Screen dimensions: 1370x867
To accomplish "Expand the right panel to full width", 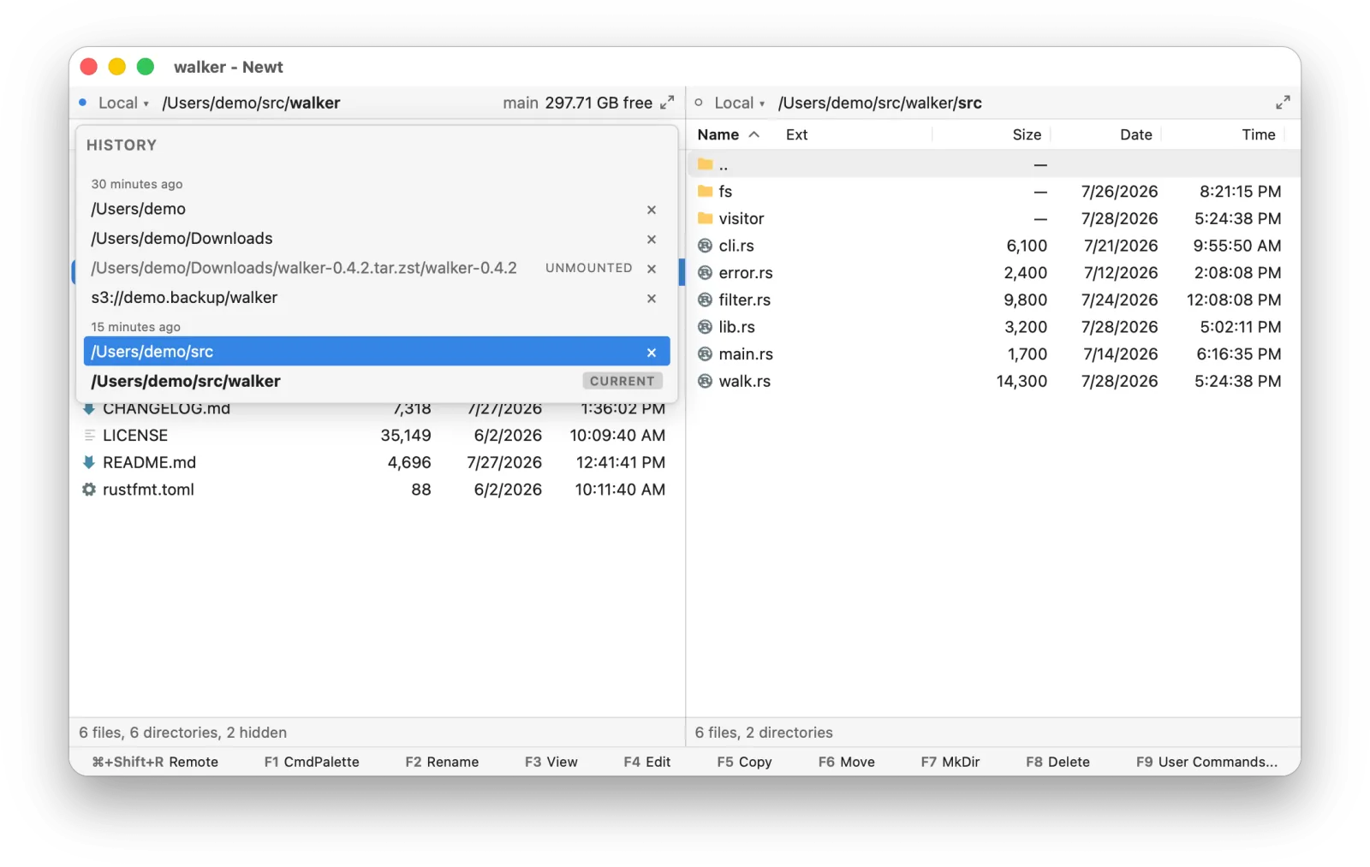I will click(1283, 103).
